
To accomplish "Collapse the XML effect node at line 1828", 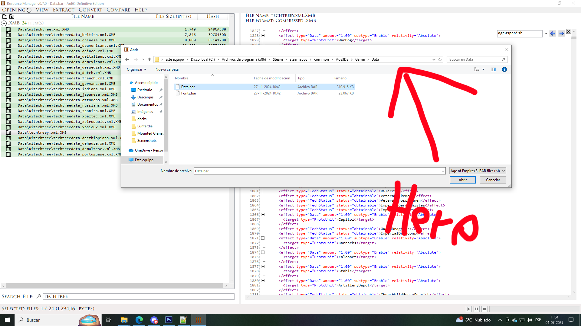I will (263, 35).
